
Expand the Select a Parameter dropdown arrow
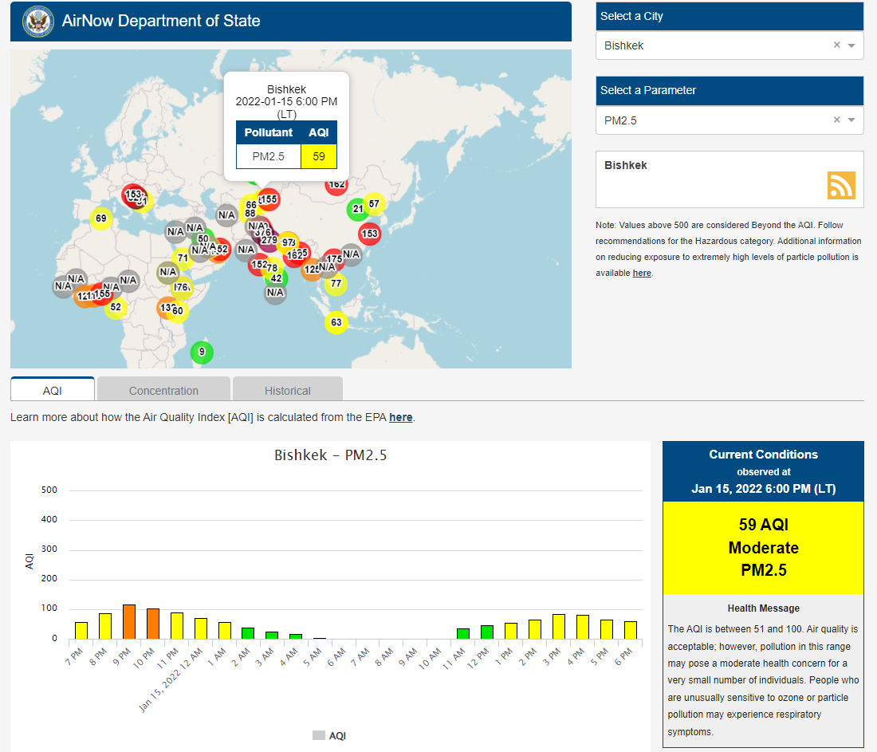coord(851,120)
